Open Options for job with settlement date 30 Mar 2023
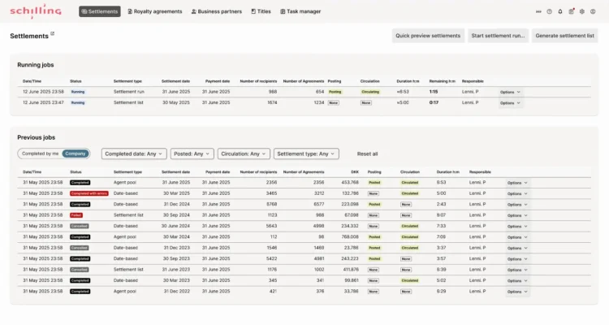The height and width of the screenshot is (325, 609). point(517,280)
